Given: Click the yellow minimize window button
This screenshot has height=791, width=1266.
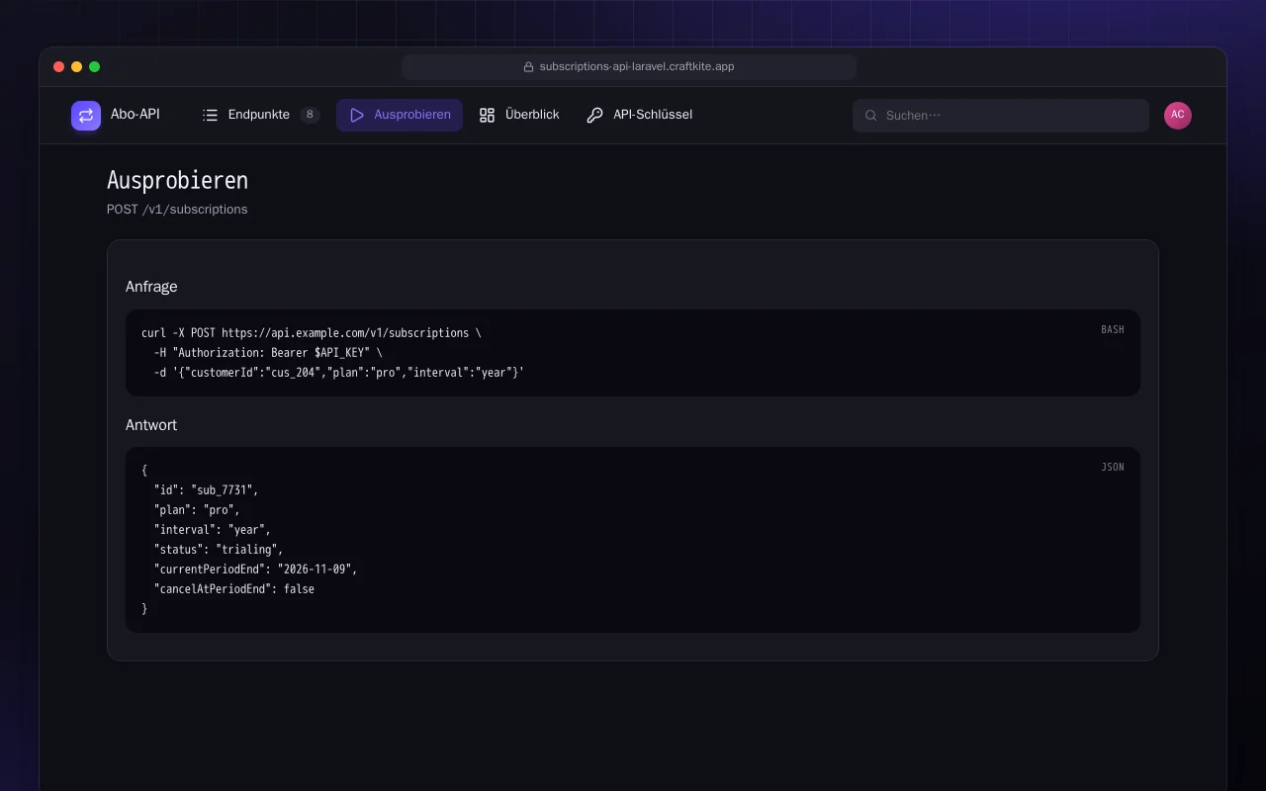Looking at the screenshot, I should point(77,67).
